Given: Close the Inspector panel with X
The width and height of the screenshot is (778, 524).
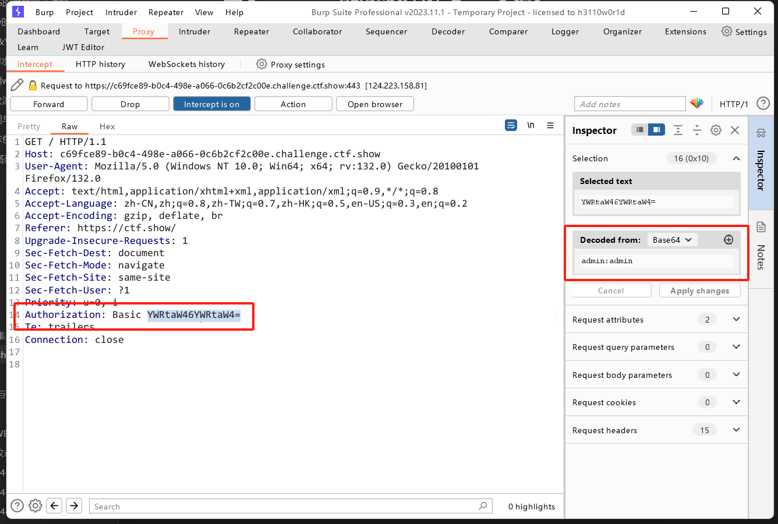Looking at the screenshot, I should click(735, 130).
